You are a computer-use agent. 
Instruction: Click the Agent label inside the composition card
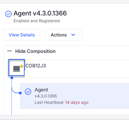click(x=41, y=90)
